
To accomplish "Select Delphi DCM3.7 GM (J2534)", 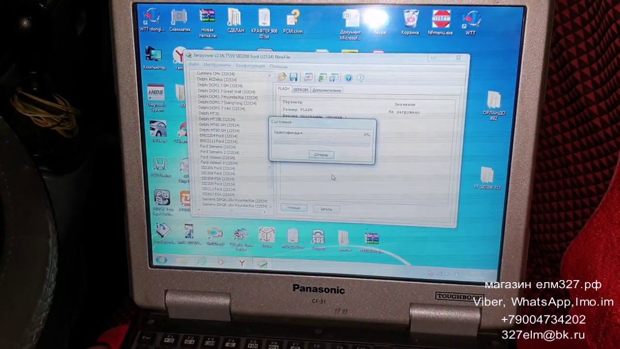I will 220,85.
